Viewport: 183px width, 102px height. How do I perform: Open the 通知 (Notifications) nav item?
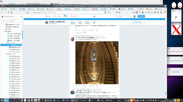pos(66,16)
